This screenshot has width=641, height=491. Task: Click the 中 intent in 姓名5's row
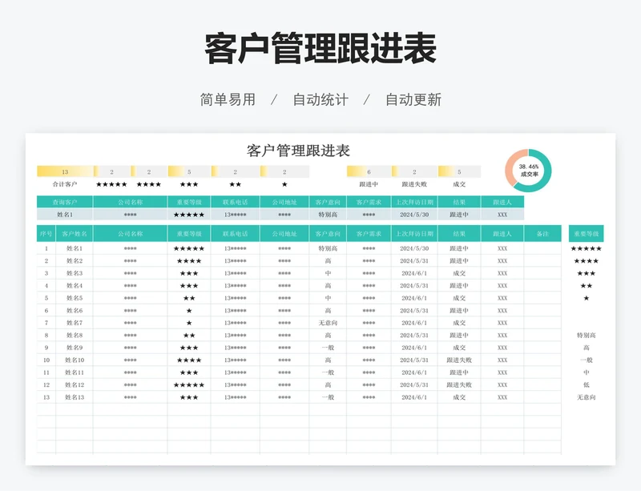coord(328,298)
